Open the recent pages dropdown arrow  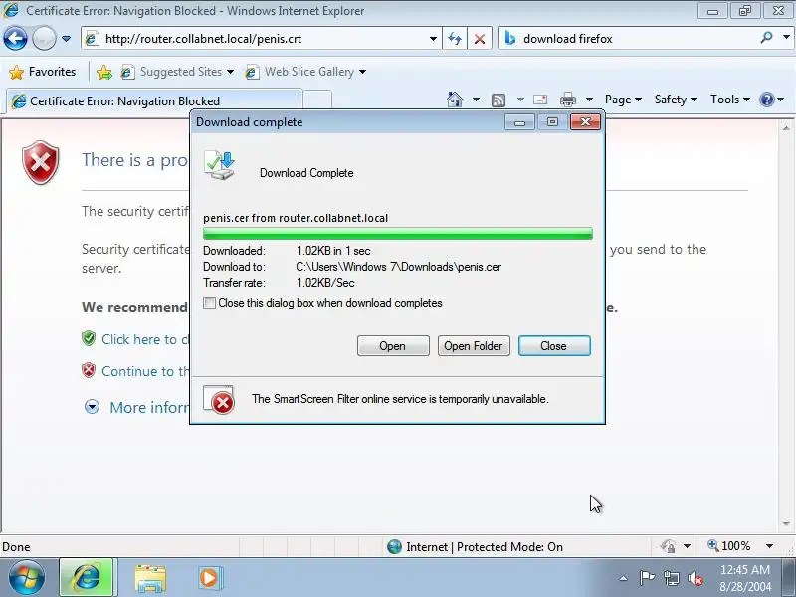[66, 39]
